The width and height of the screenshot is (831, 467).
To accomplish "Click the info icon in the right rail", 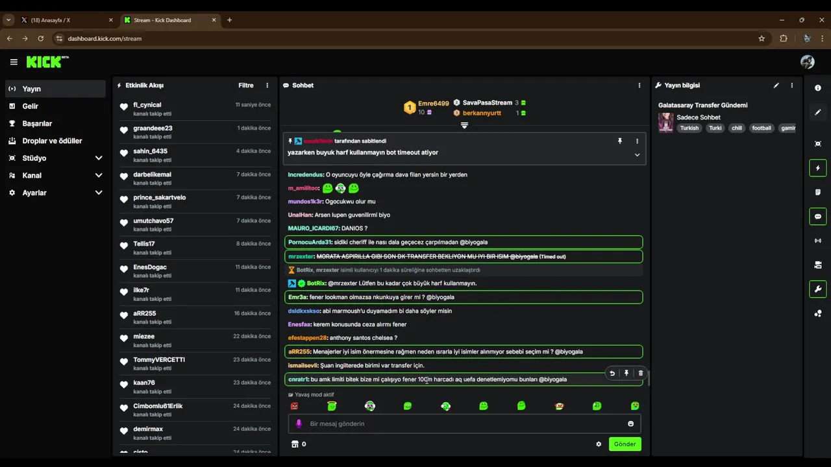I will 818,88.
